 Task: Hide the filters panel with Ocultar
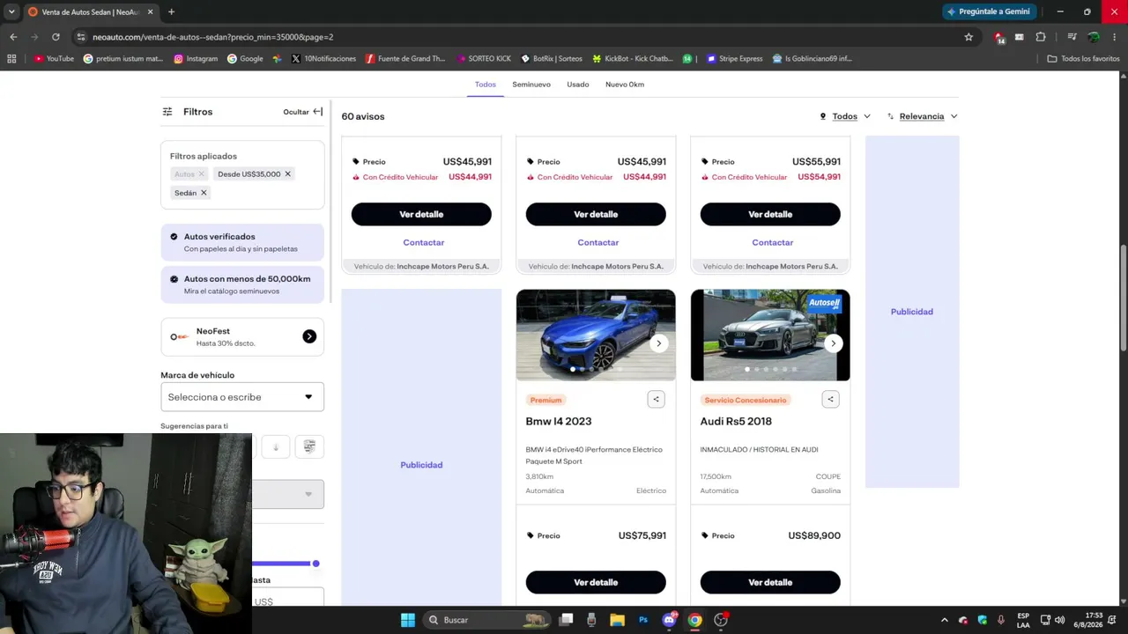(x=303, y=112)
